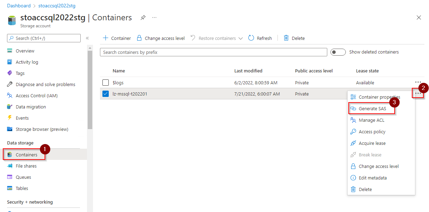
Task: Click the Diagnose and solve problems wrench icon
Action: (x=10, y=85)
